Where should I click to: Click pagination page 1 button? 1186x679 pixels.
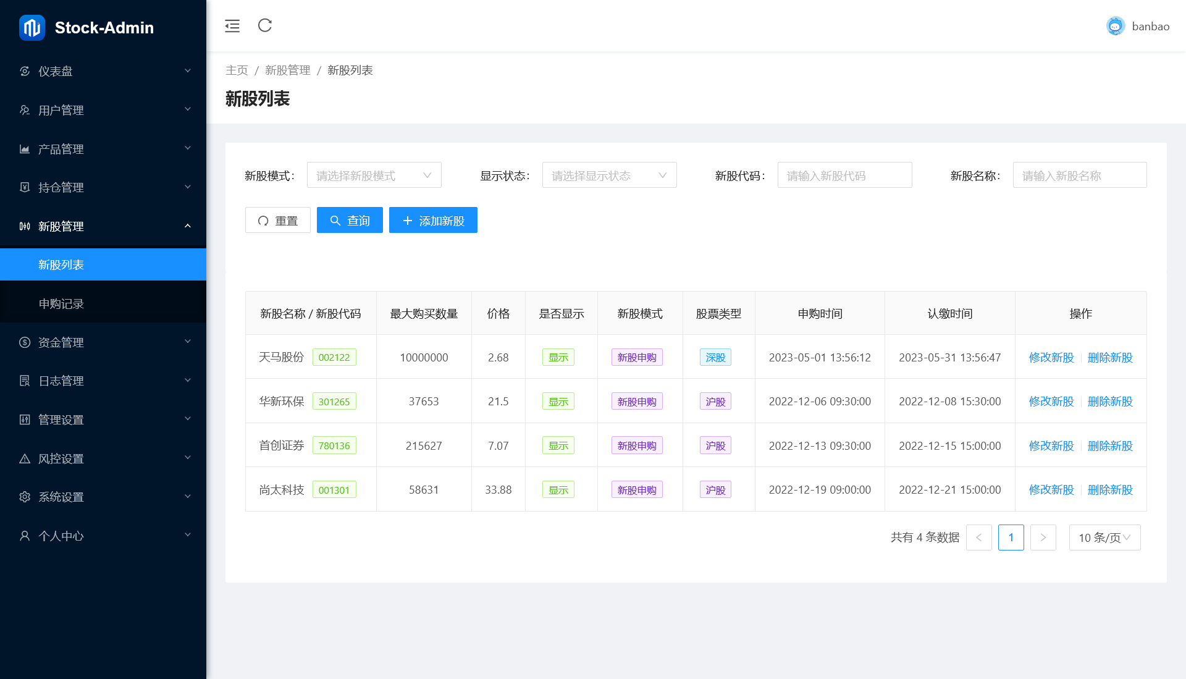[1011, 538]
